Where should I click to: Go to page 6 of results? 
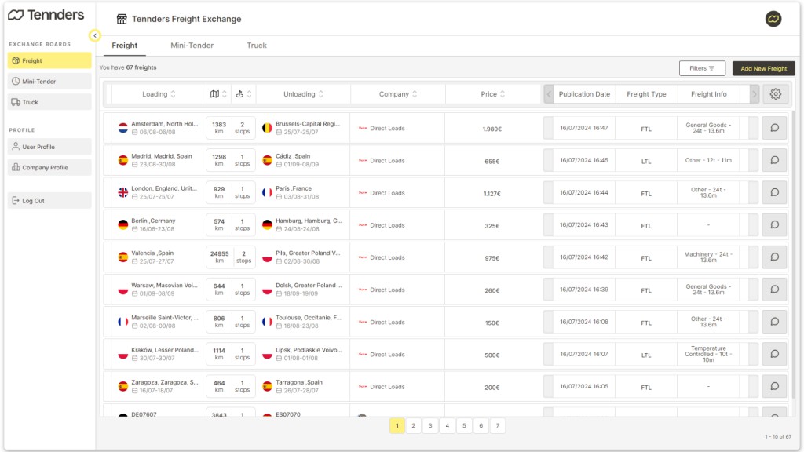[x=481, y=425]
